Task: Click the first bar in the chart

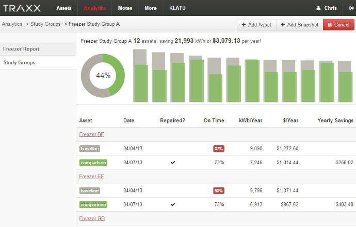Action: pos(140,75)
